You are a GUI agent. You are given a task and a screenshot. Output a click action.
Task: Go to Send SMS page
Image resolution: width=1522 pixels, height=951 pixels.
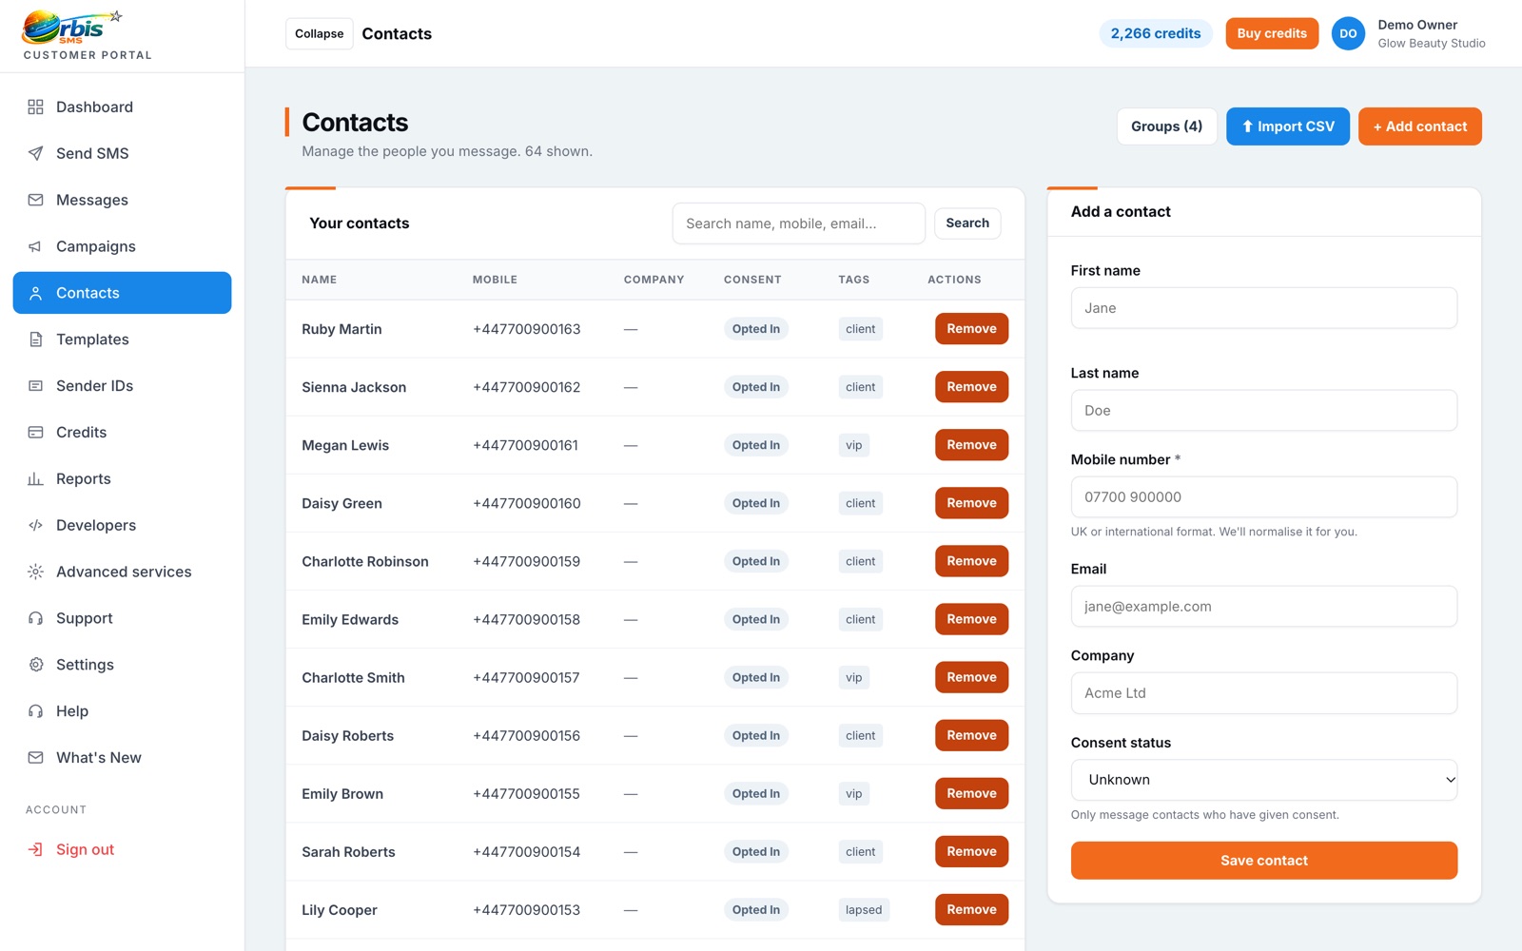(122, 153)
